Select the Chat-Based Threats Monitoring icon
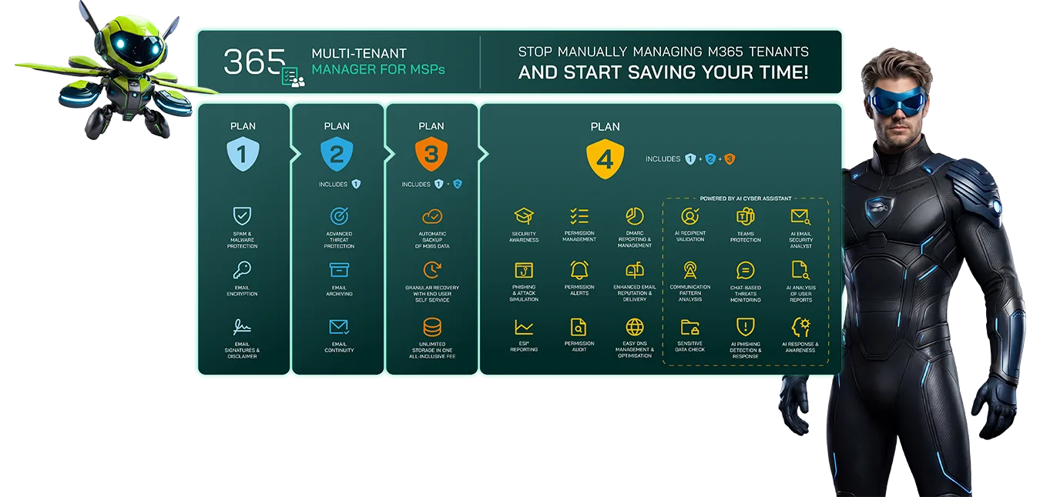Viewport: 1040px width, 497px height. (x=745, y=270)
